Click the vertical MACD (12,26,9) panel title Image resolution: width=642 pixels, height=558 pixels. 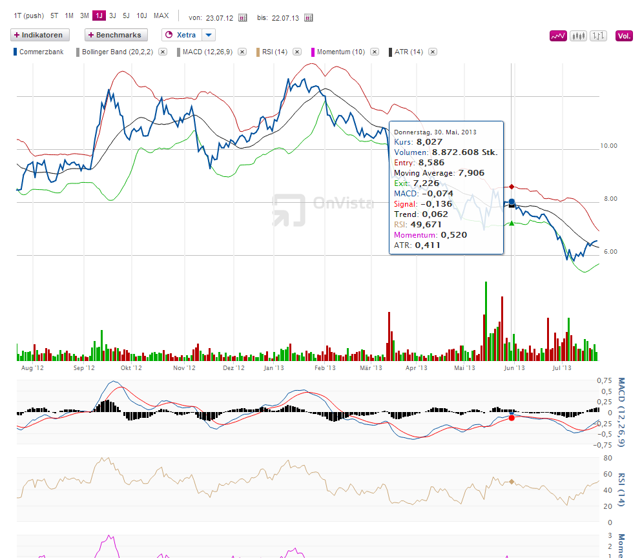coord(621,412)
